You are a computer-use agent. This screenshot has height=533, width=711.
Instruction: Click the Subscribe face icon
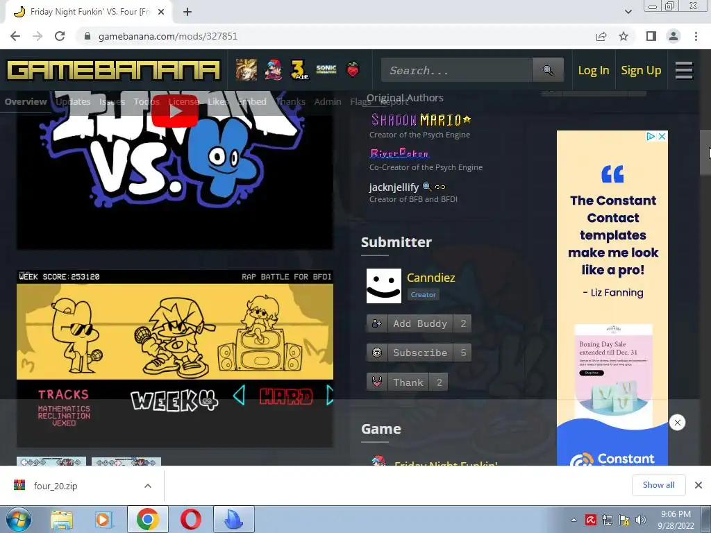coord(377,353)
